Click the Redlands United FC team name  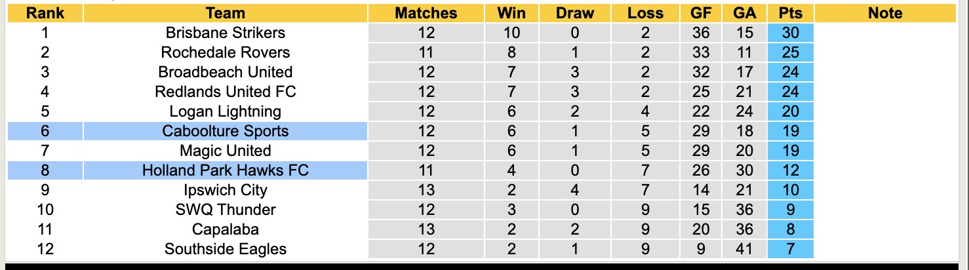click(225, 92)
